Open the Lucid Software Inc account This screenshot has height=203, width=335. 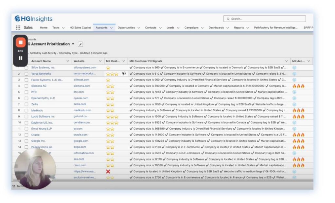coord(43,117)
